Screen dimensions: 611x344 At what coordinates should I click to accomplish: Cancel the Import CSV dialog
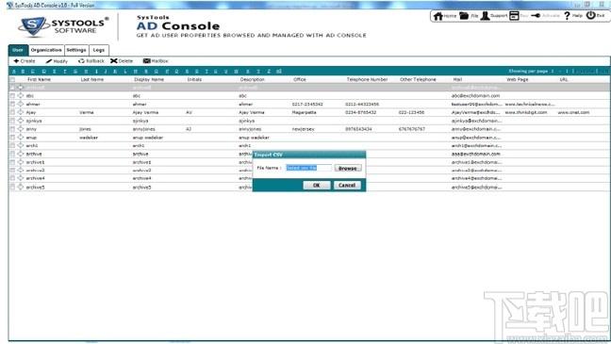(x=347, y=185)
